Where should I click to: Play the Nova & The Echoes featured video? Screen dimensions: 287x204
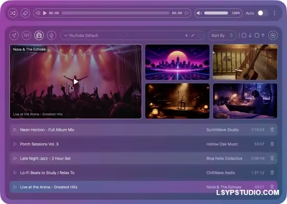pyautogui.click(x=76, y=82)
